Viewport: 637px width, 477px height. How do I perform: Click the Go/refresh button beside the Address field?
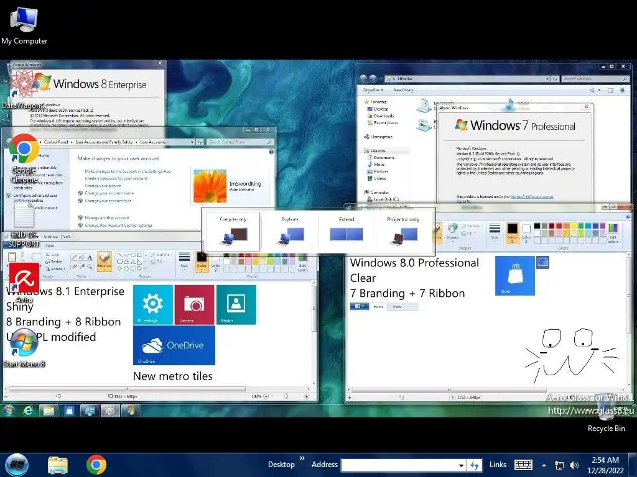[x=475, y=465]
